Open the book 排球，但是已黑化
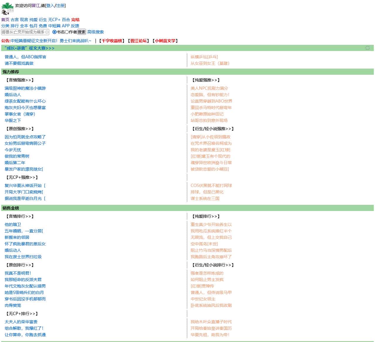The width and height of the screenshot is (375, 342). [207, 192]
